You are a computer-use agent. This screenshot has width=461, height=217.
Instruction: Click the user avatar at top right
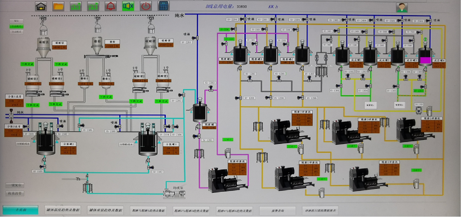point(402,7)
